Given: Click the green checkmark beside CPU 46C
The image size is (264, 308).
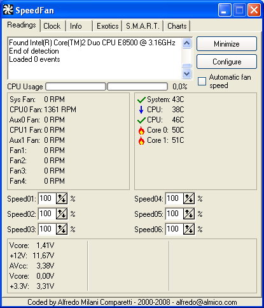Looking at the screenshot, I should tap(141, 120).
